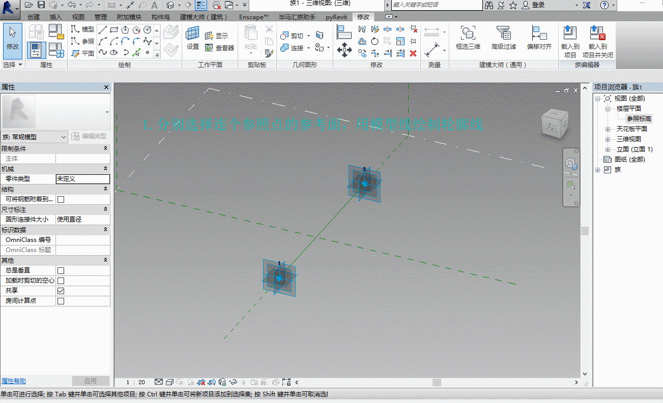The image size is (663, 403).
Task: Click 载入到项目 load into project
Action: coord(570,42)
